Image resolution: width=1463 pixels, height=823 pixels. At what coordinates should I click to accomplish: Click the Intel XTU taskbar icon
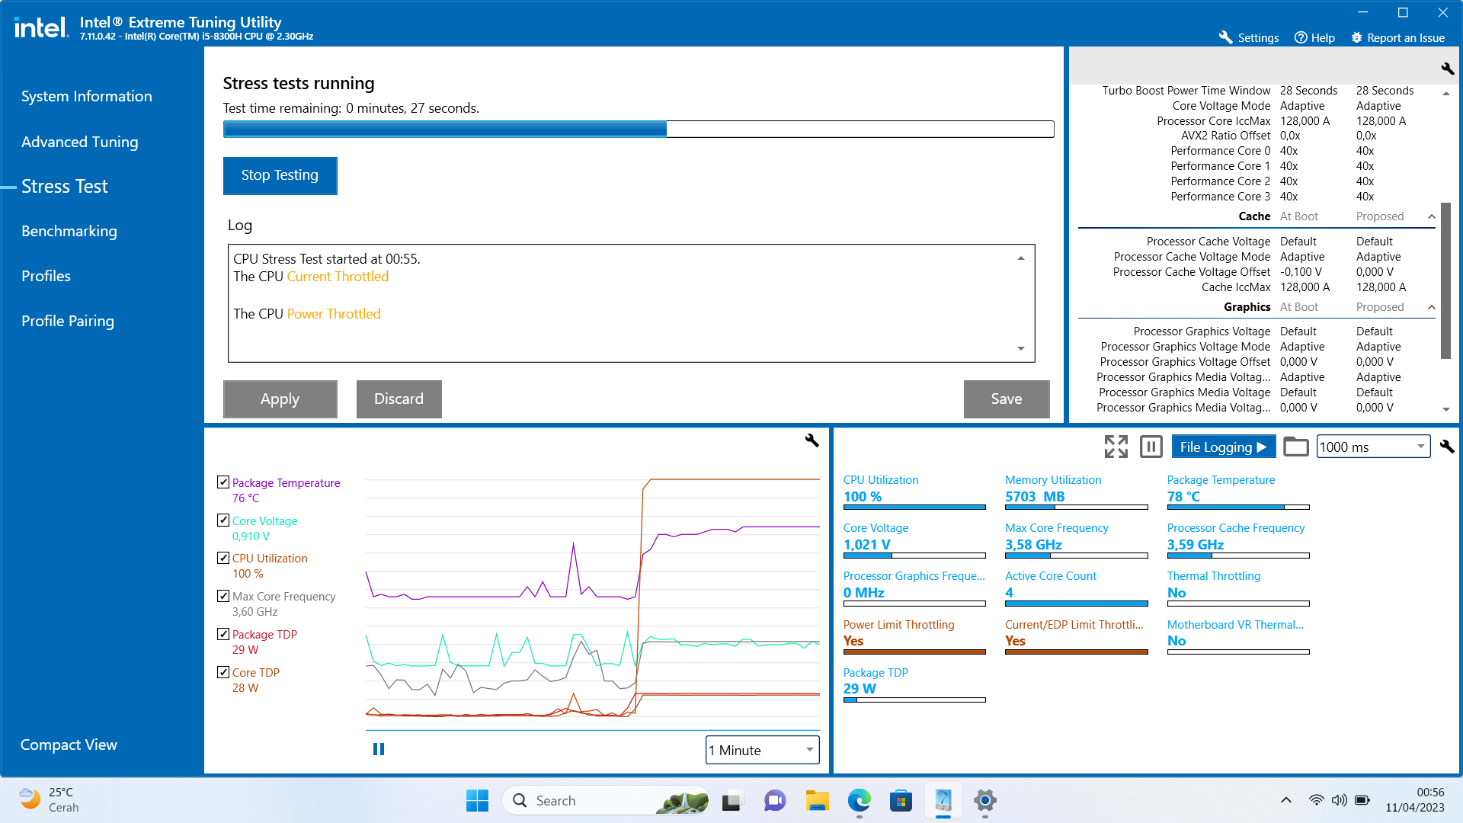(943, 800)
